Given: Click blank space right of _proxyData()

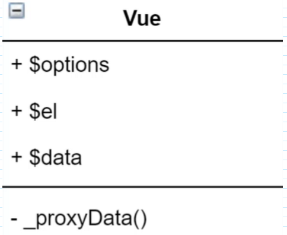Looking at the screenshot, I should tap(215, 218).
